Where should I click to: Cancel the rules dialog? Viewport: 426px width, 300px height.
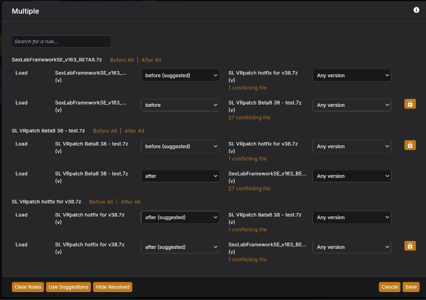389,287
